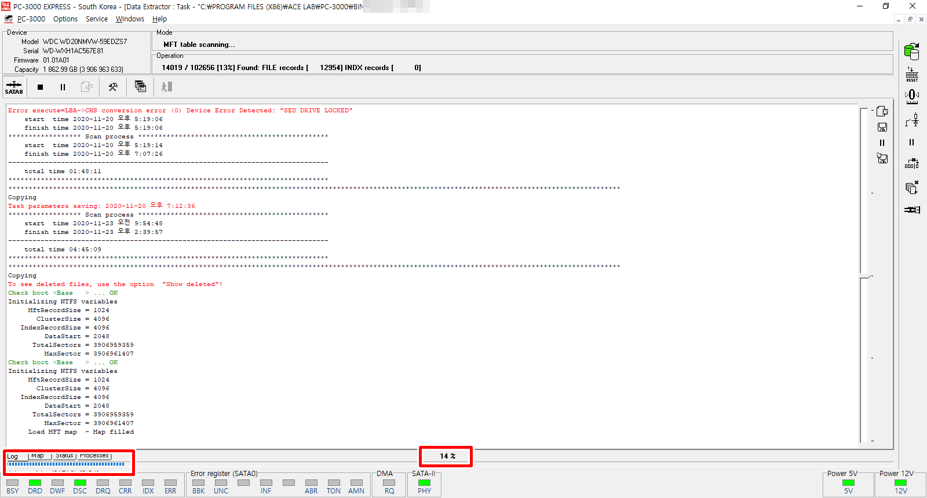Click the clear log page icon
This screenshot has height=498, width=927.
882,111
